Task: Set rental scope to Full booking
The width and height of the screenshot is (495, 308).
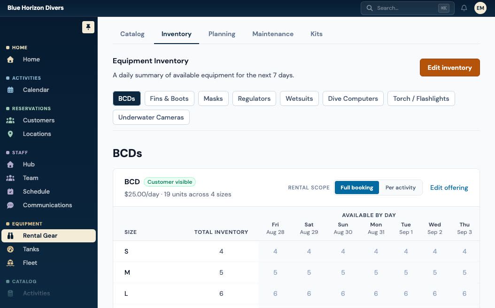Action: tap(357, 188)
